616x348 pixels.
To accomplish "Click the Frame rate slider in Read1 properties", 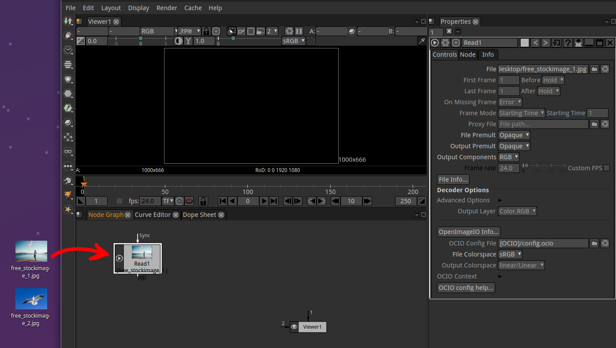I will (x=526, y=166).
